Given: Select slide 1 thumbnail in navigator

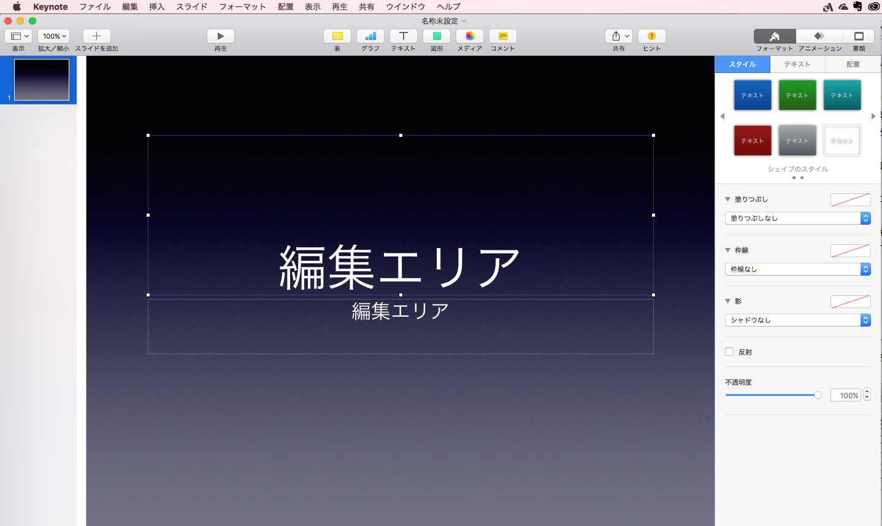Looking at the screenshot, I should [42, 80].
